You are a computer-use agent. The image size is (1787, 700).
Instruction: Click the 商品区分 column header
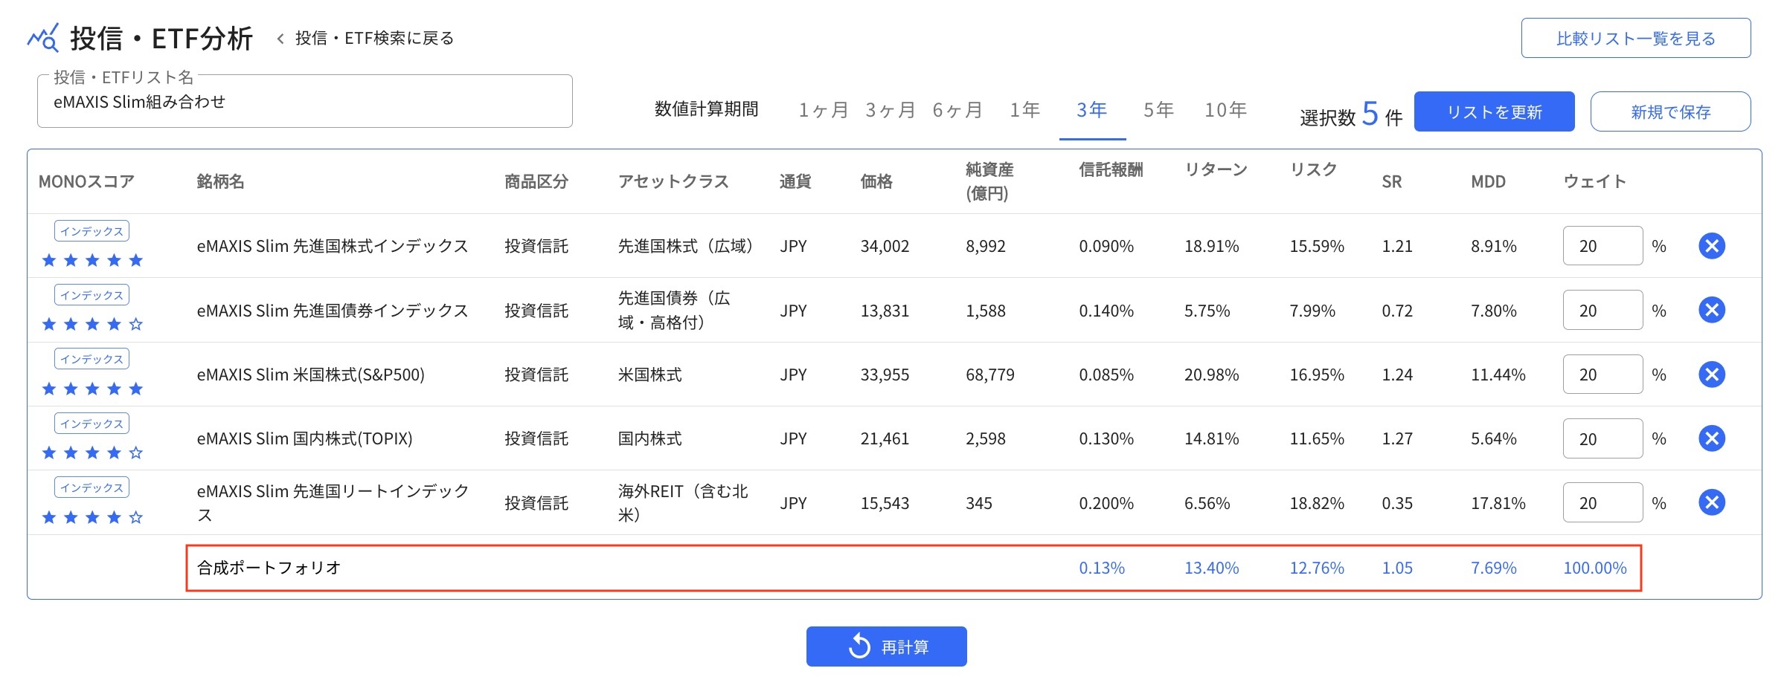tap(536, 181)
